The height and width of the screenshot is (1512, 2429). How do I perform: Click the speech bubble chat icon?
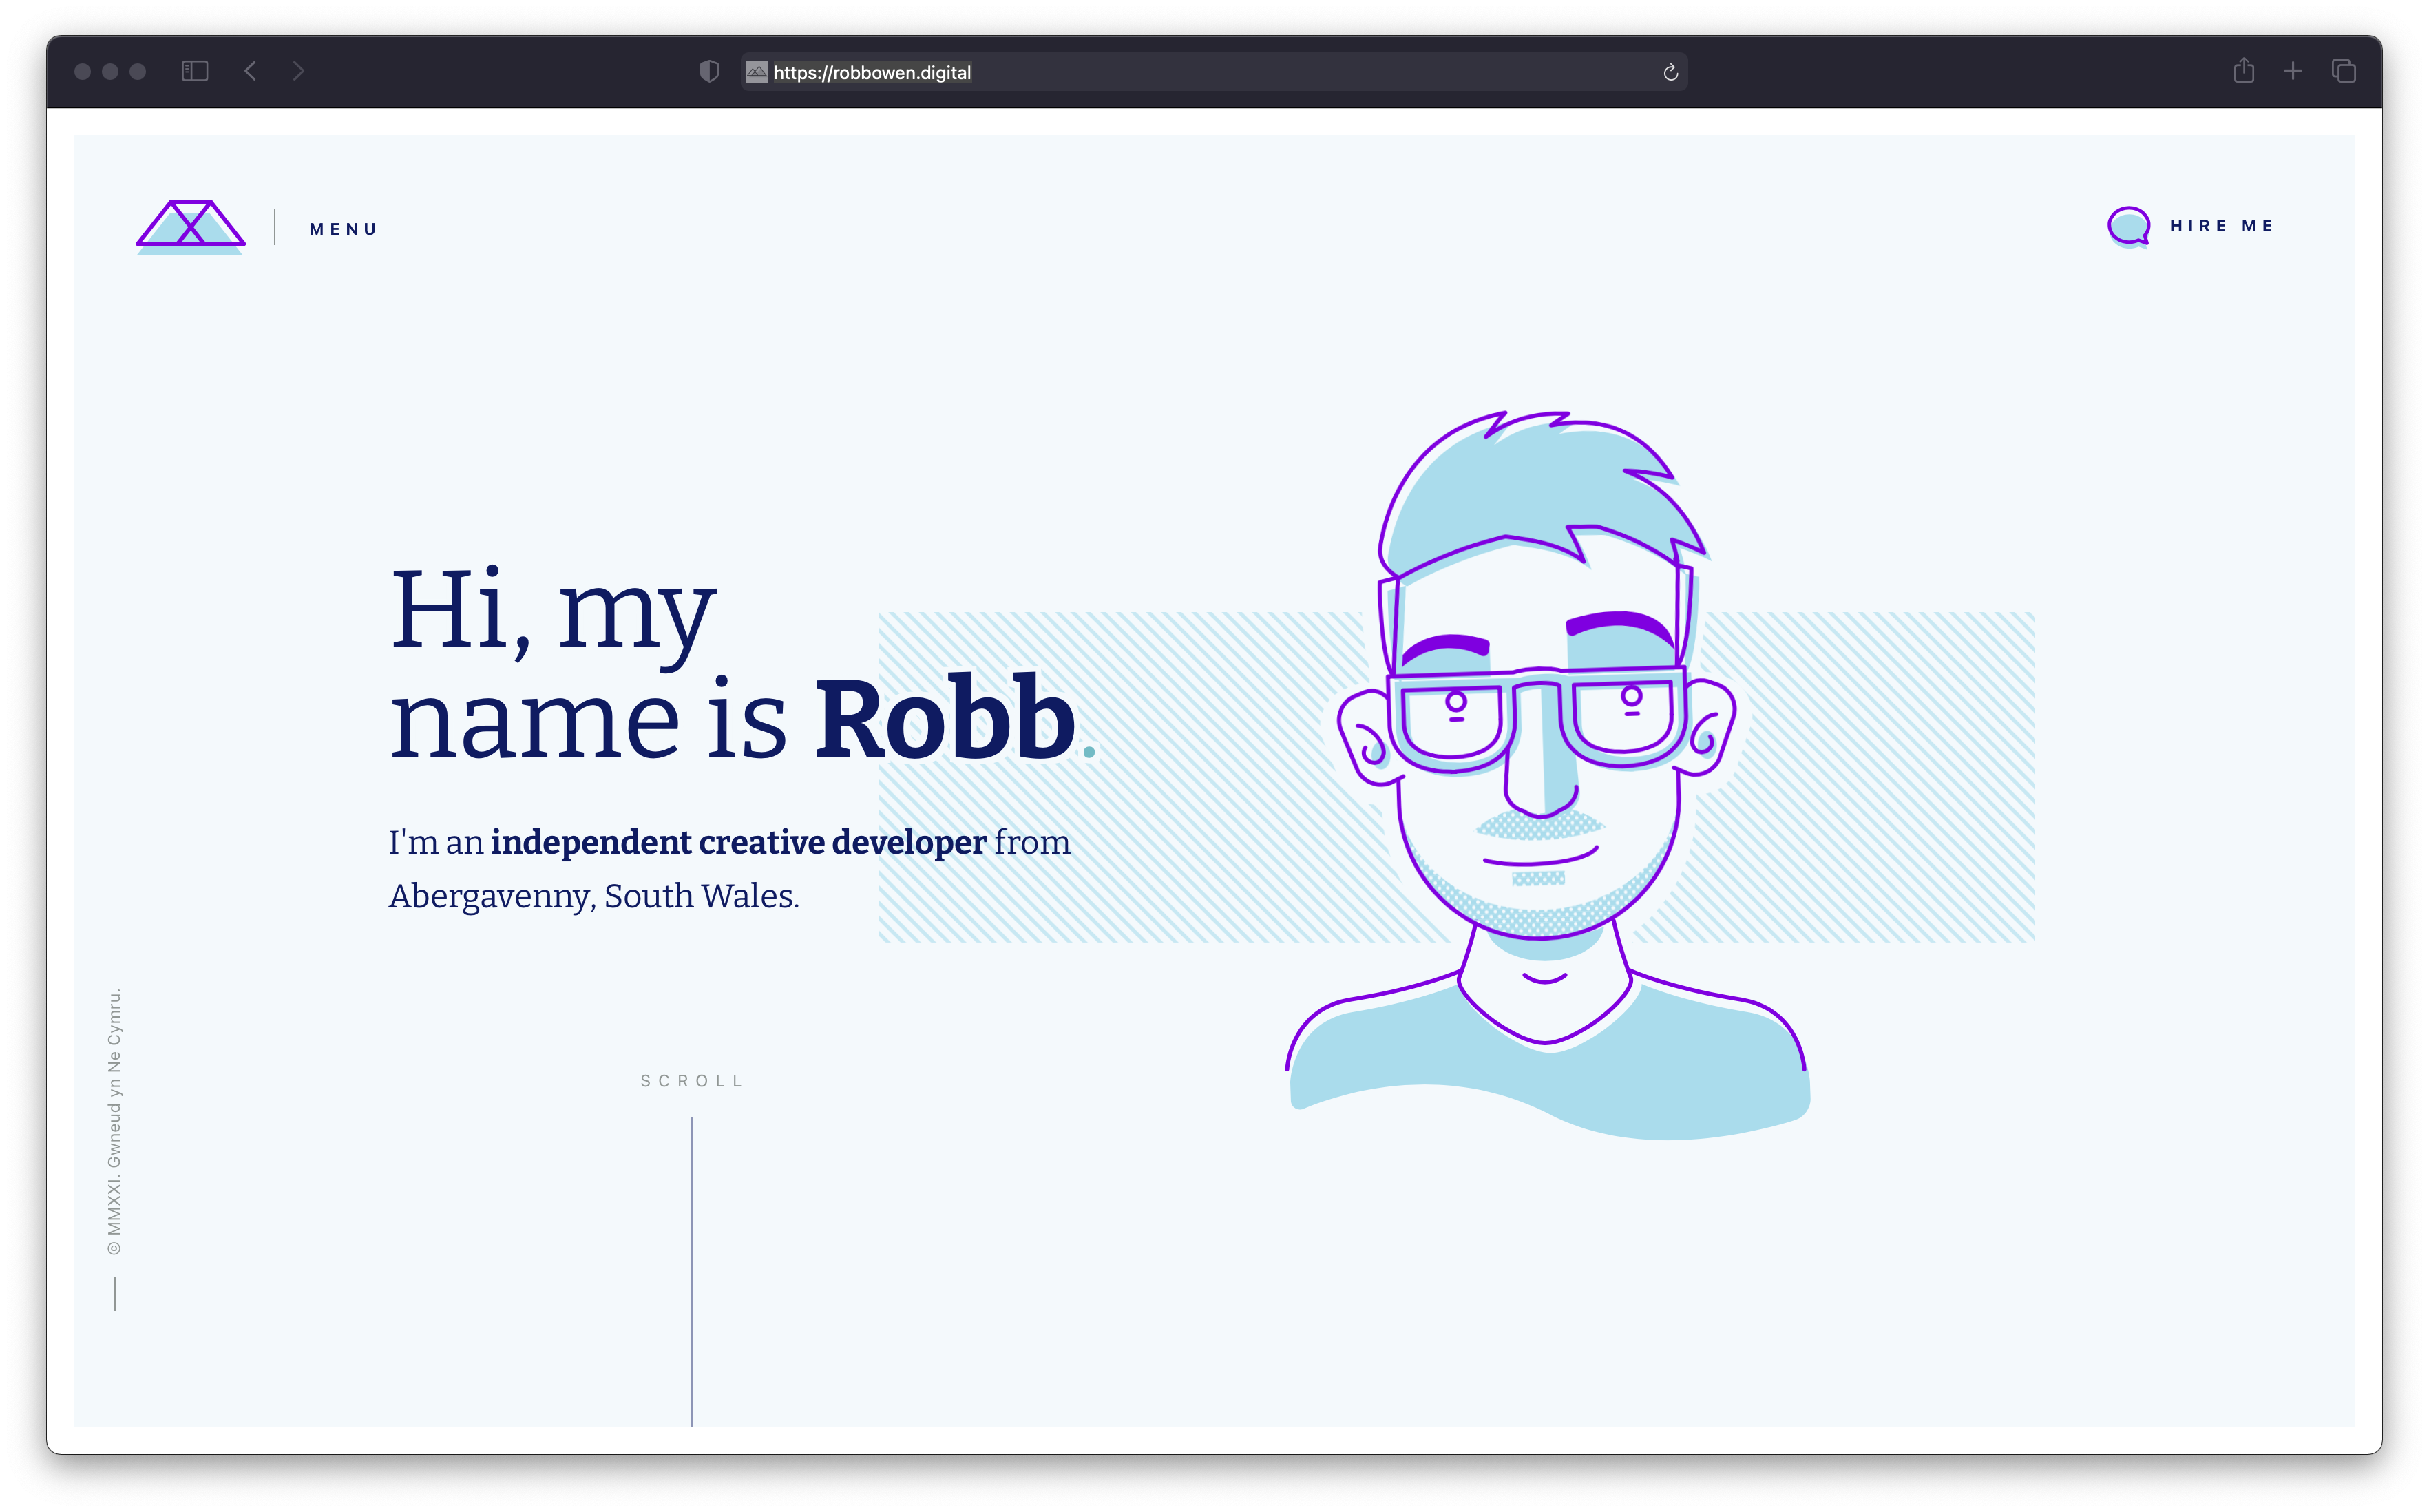point(2128,226)
